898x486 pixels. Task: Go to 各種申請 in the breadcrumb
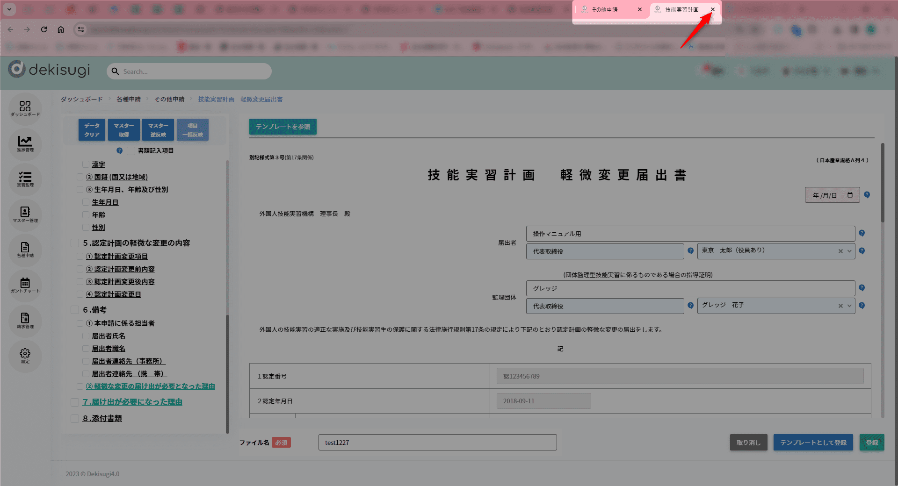129,99
